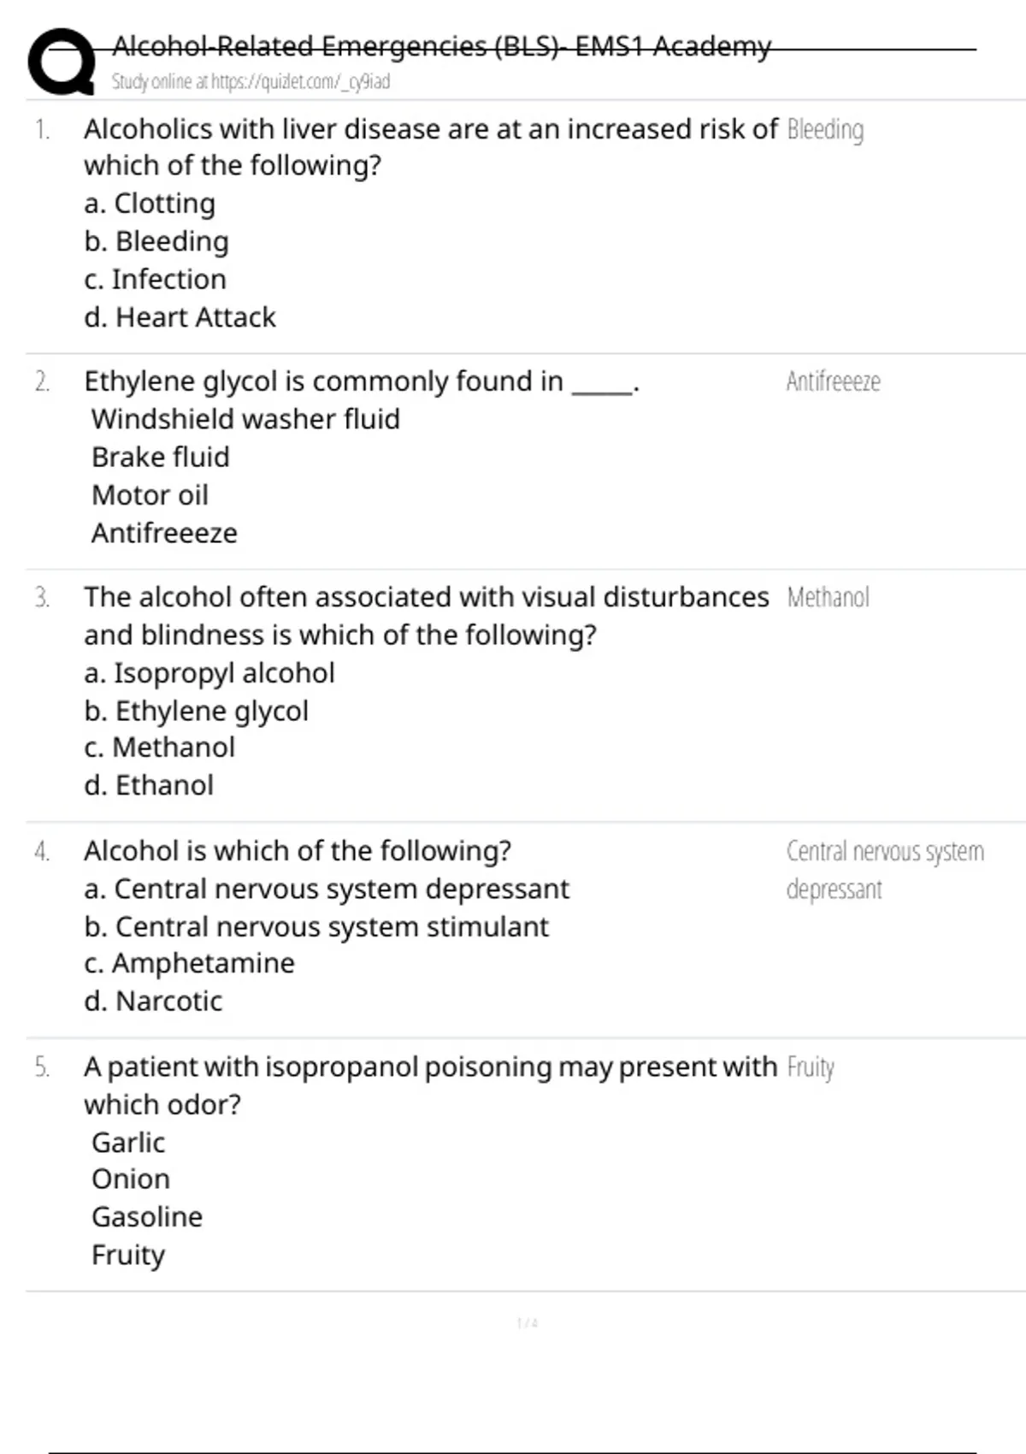Click the 'Bleeding' answer on the right
The image size is (1026, 1454).
[824, 130]
